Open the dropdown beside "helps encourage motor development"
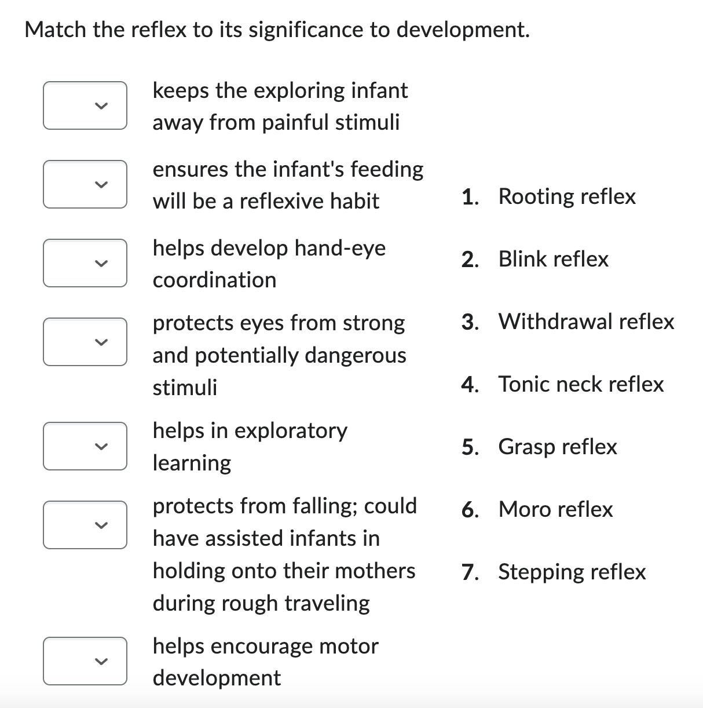 (85, 661)
